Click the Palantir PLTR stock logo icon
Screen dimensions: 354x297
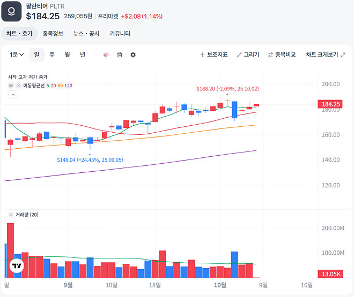point(11,11)
